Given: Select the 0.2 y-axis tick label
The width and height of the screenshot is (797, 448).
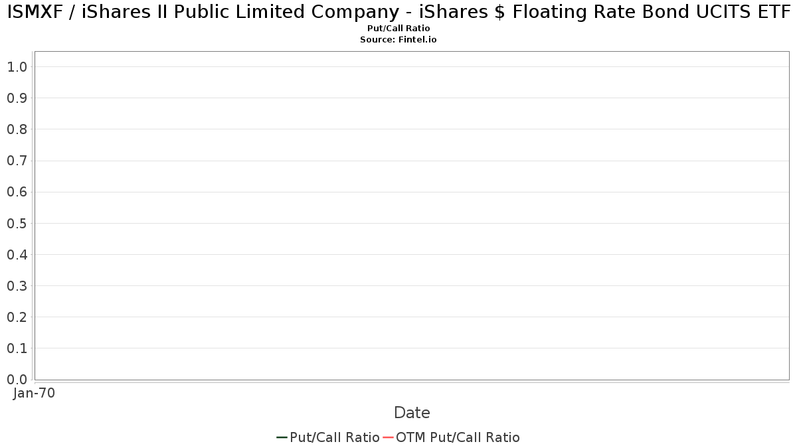Looking at the screenshot, I should [17, 317].
